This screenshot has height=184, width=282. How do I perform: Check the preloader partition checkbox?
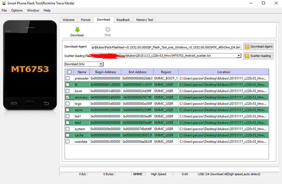[x=68, y=78]
